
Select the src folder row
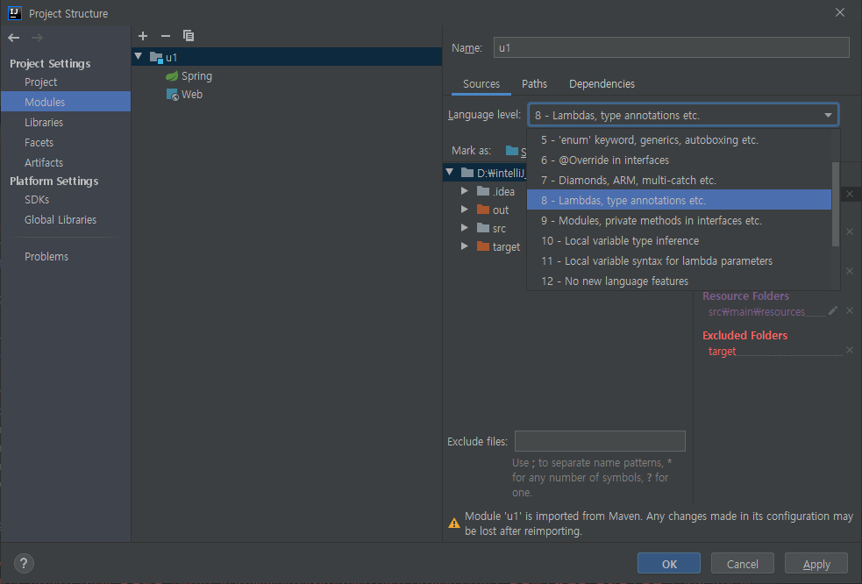[491, 228]
